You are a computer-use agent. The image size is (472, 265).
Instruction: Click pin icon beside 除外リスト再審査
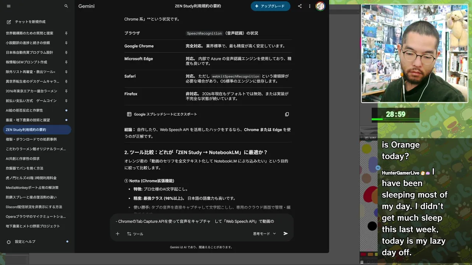(x=66, y=72)
